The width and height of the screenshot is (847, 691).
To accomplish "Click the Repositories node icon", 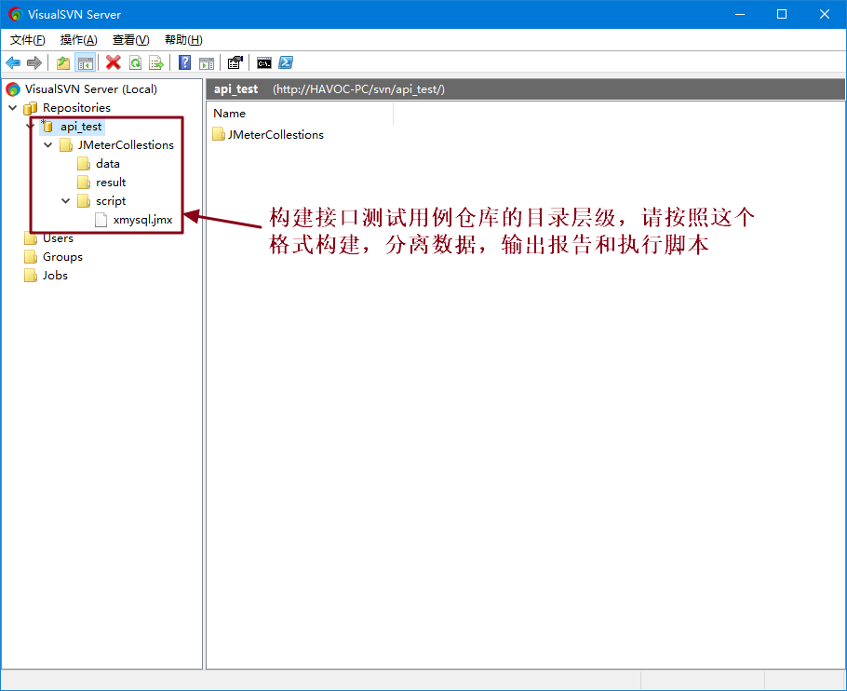I will point(31,108).
